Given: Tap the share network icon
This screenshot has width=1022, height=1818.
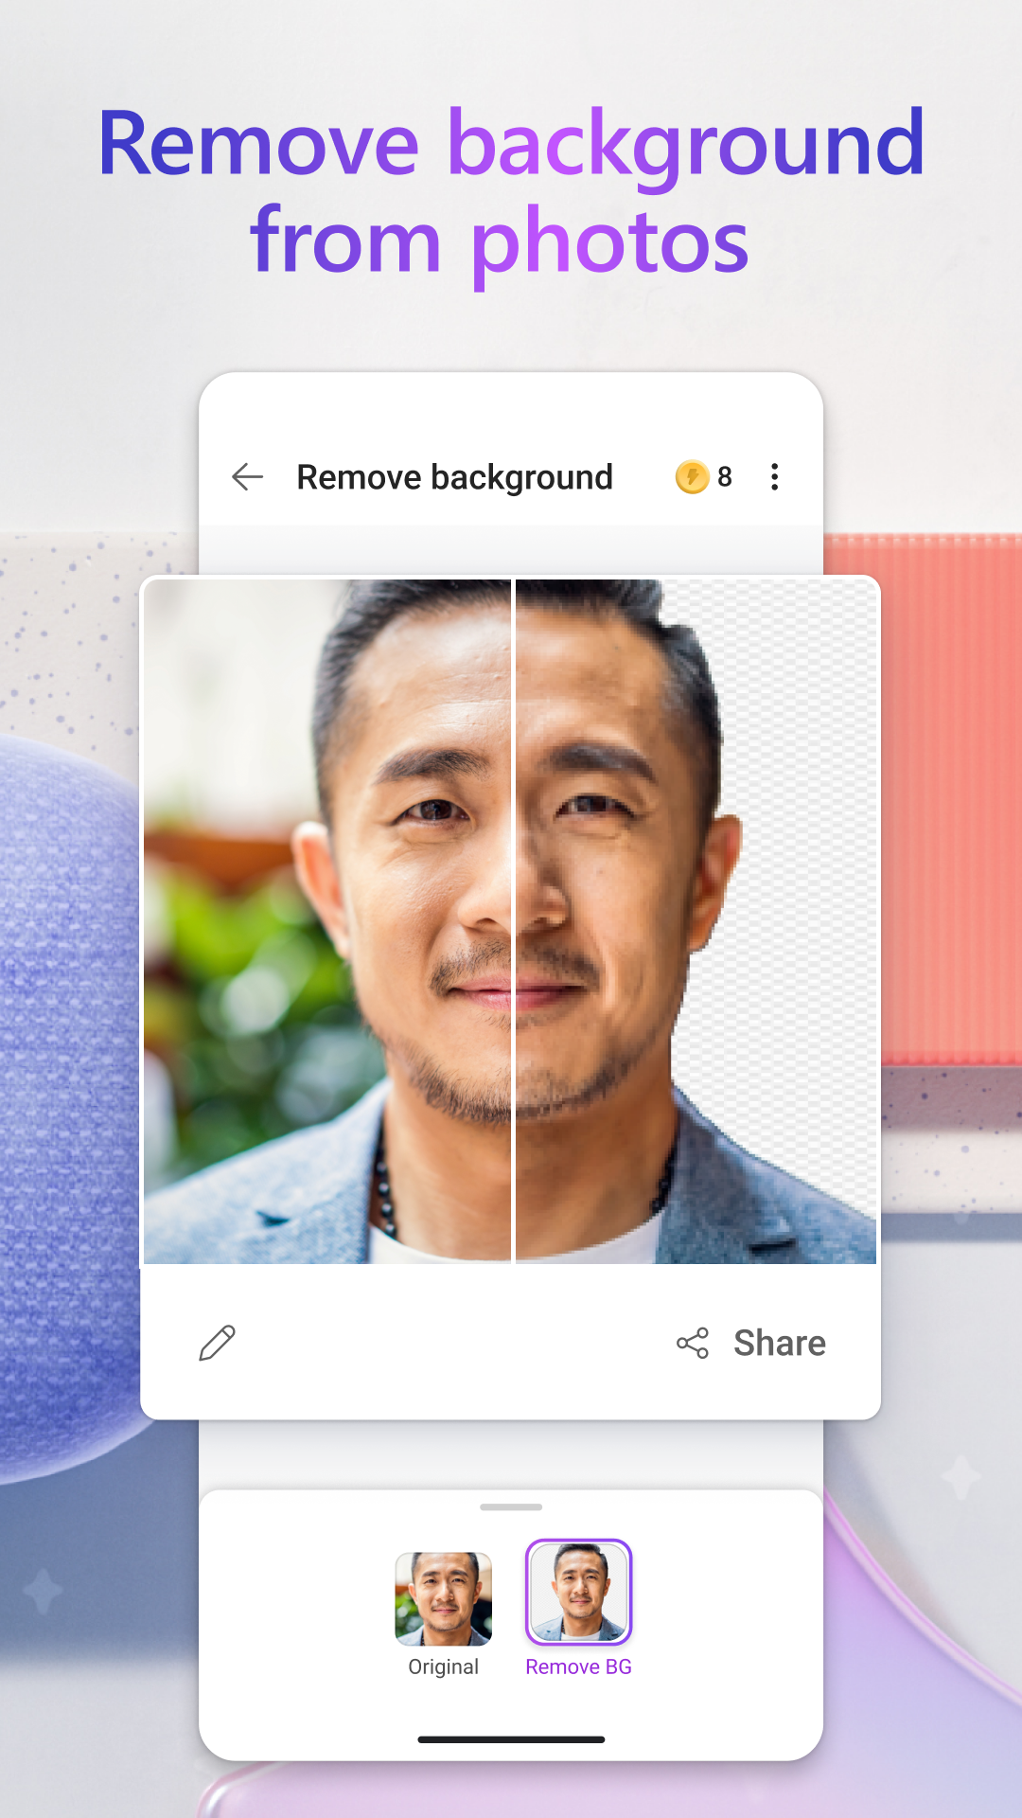Looking at the screenshot, I should point(693,1343).
